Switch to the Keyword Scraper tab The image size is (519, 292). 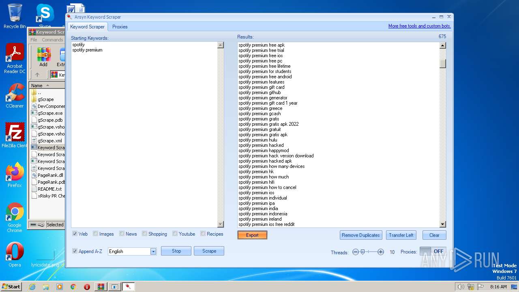(87, 27)
